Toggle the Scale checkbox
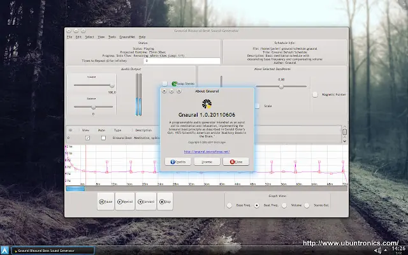Image resolution: width=408 pixels, height=255 pixels. 258,106
